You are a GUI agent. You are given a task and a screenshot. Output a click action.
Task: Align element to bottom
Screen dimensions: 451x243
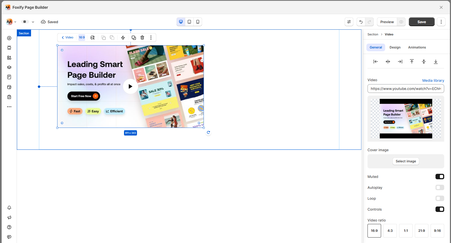[436, 62]
